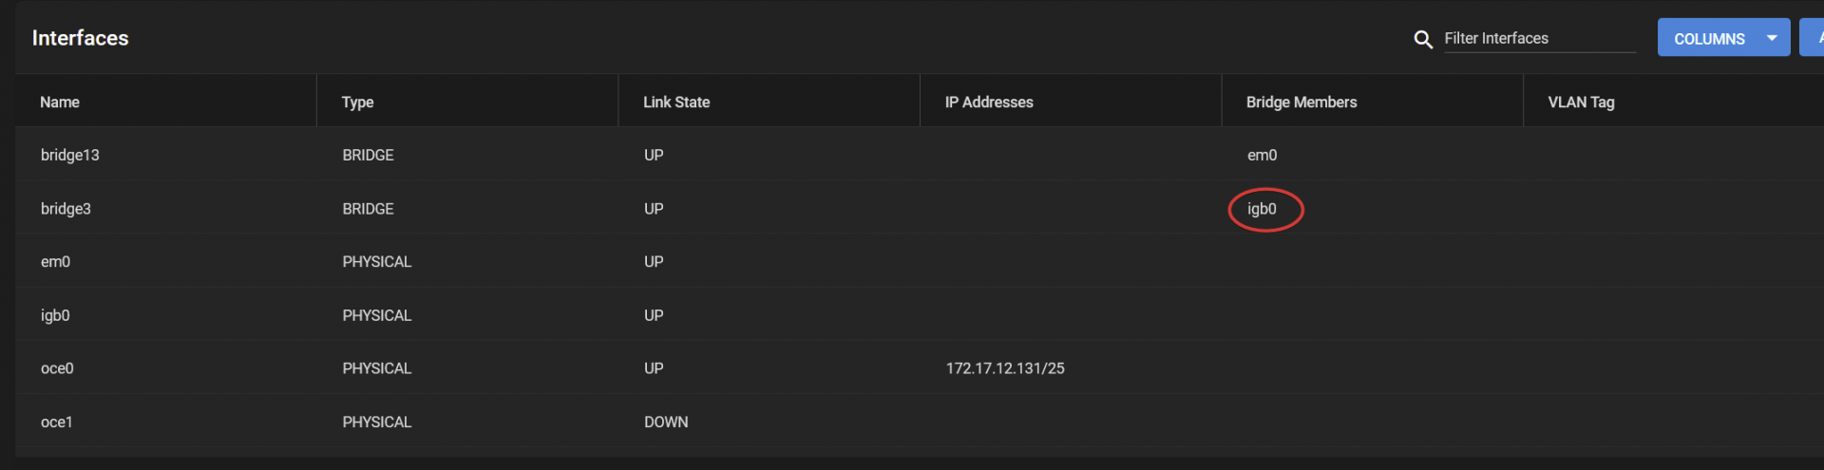1824x470 pixels.
Task: Click the 172.17.12.131/25 IP address cell
Action: [x=1005, y=368]
